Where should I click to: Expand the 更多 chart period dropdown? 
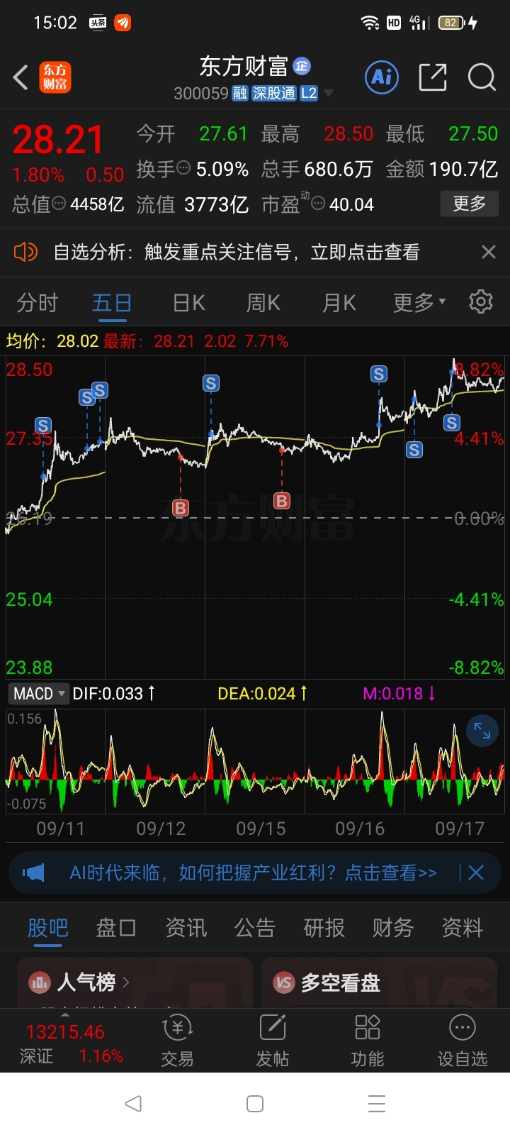pyautogui.click(x=419, y=303)
